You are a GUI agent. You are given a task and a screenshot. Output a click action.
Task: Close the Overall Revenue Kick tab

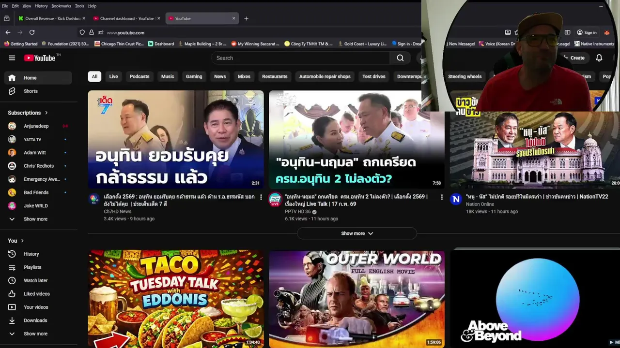[x=84, y=18]
